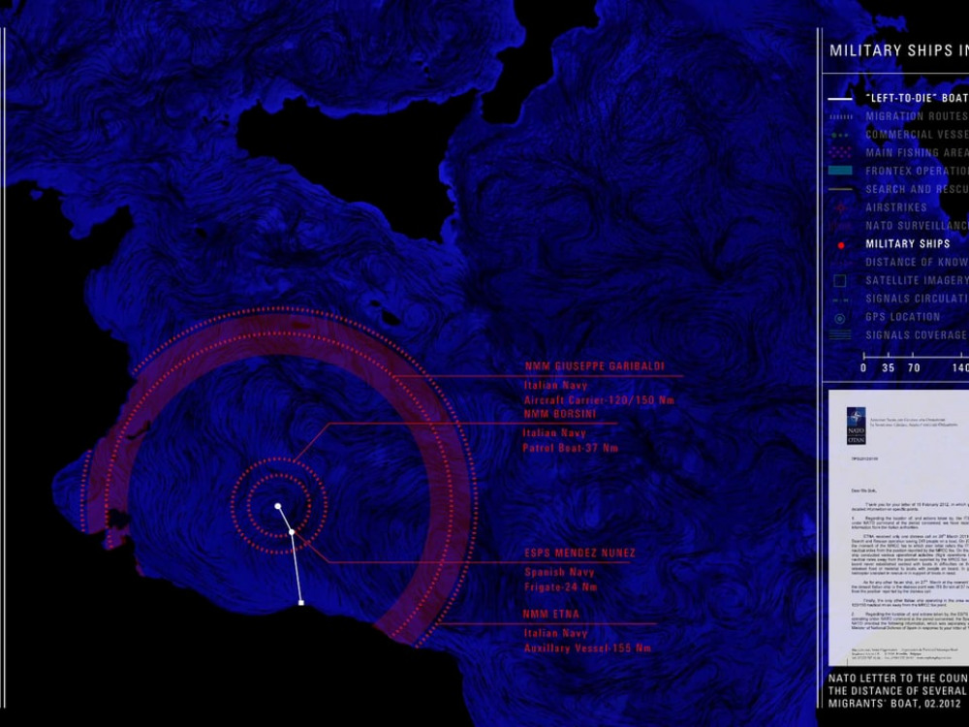Click the scale bar value "35"
The width and height of the screenshot is (969, 727).
tap(888, 367)
